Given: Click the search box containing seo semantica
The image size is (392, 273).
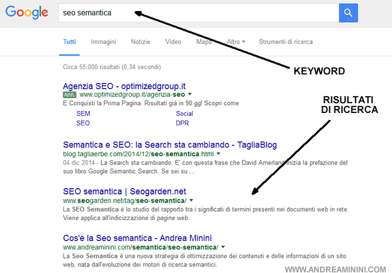Looking at the screenshot, I should point(196,12).
